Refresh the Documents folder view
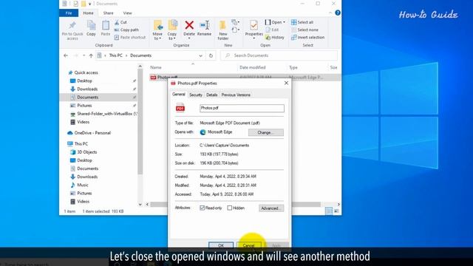This screenshot has height=266, width=473. (211, 55)
